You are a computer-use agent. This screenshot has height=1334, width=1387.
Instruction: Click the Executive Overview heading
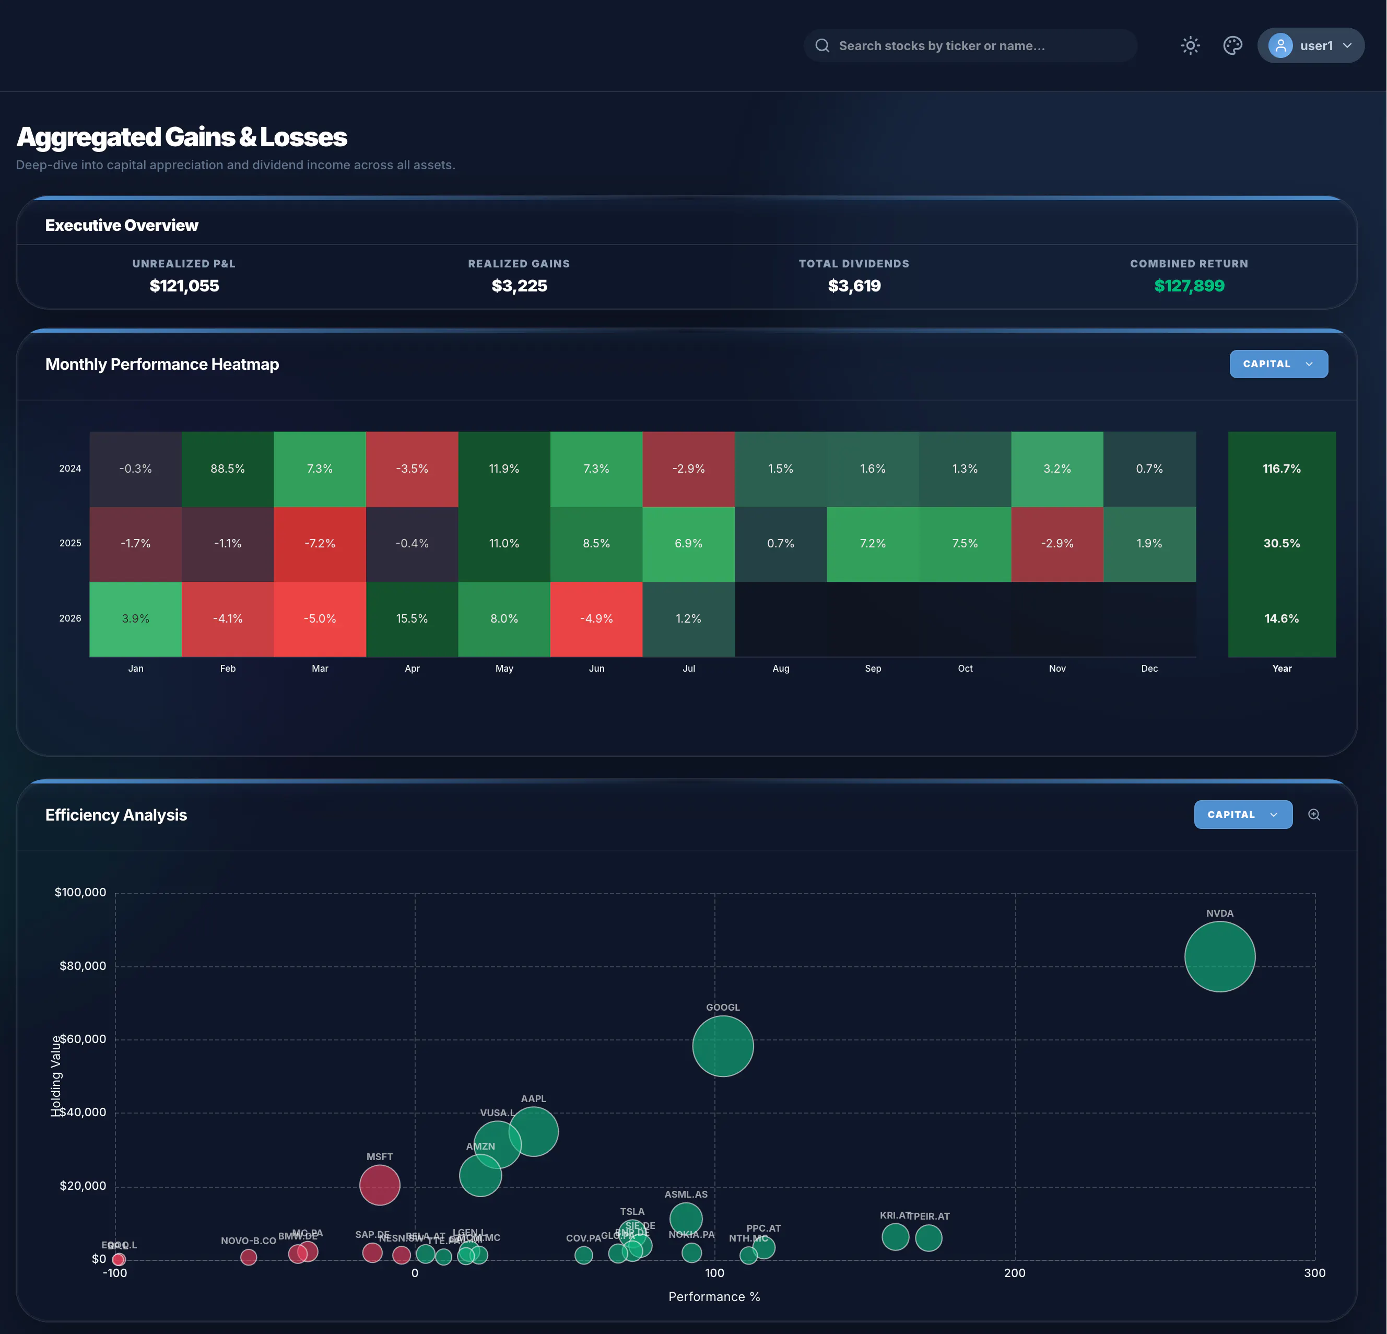(x=122, y=225)
